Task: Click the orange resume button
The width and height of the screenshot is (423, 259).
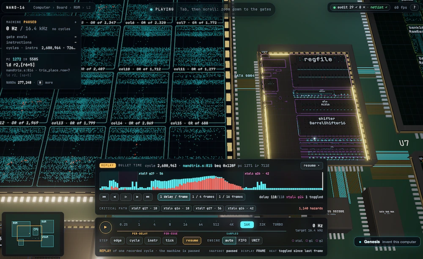Action: pyautogui.click(x=192, y=240)
